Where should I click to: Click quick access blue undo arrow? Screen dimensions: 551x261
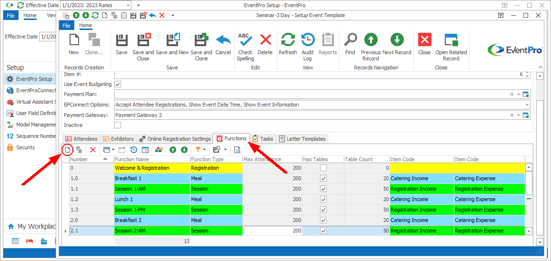152,15
